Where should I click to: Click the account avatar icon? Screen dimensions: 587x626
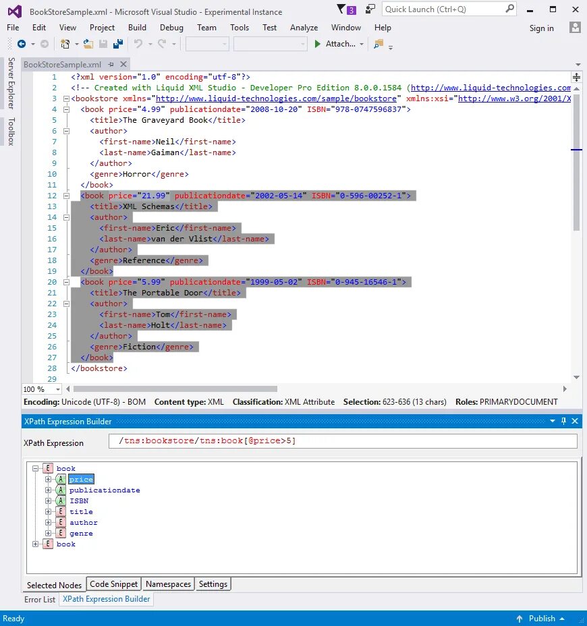(x=575, y=28)
